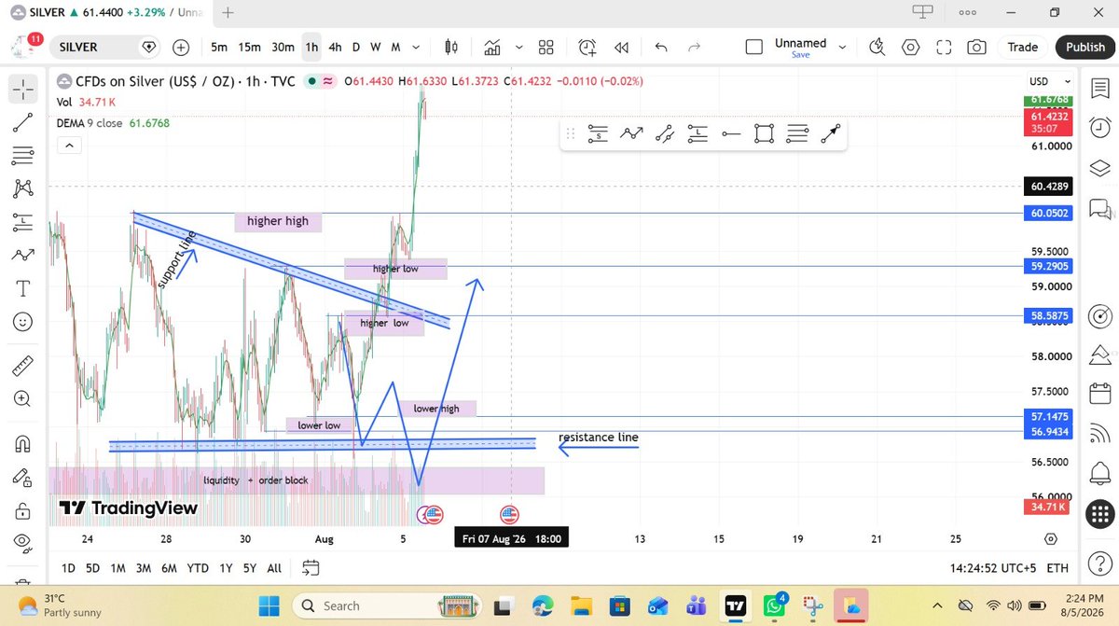Open quick search lightning icon

pyautogui.click(x=877, y=47)
